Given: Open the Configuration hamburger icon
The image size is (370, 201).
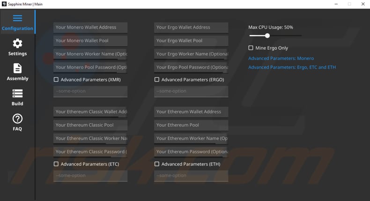Looking at the screenshot, I should 17,18.
